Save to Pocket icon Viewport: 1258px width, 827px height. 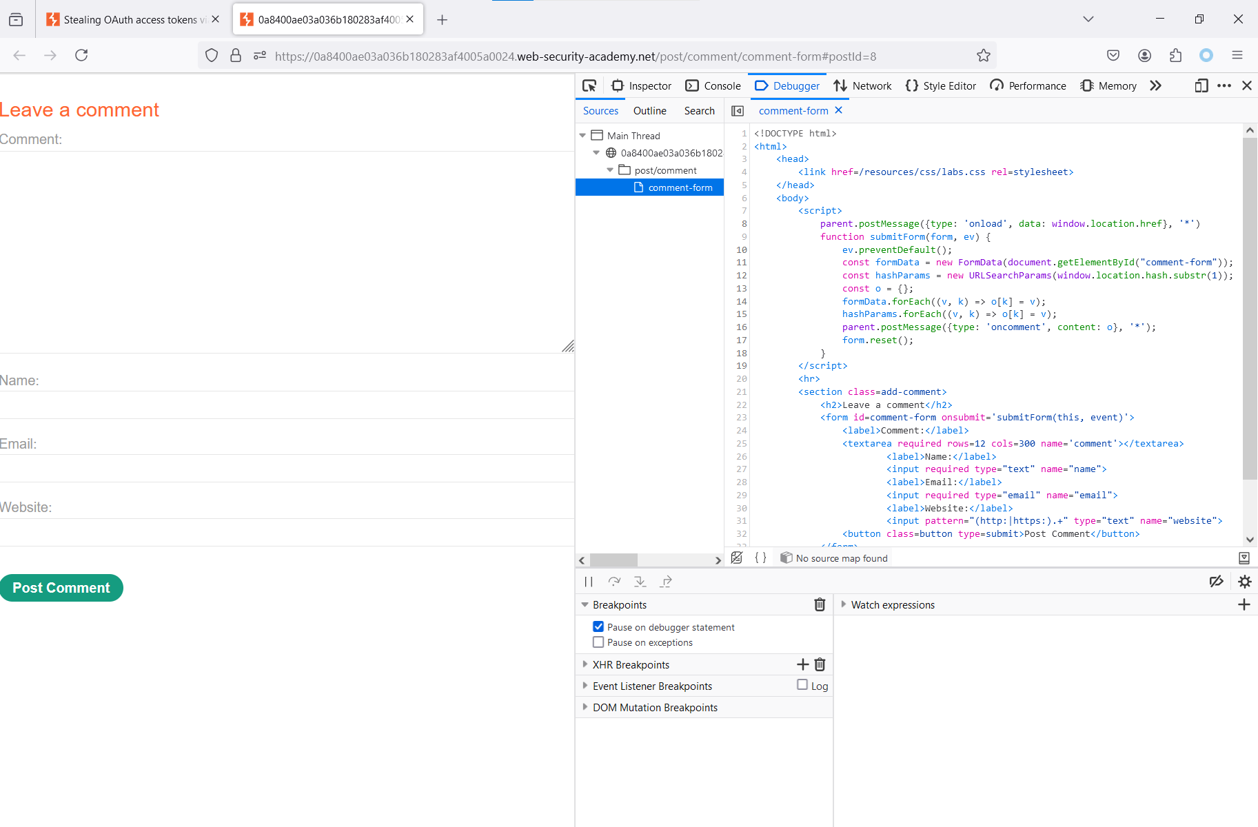coord(1113,55)
